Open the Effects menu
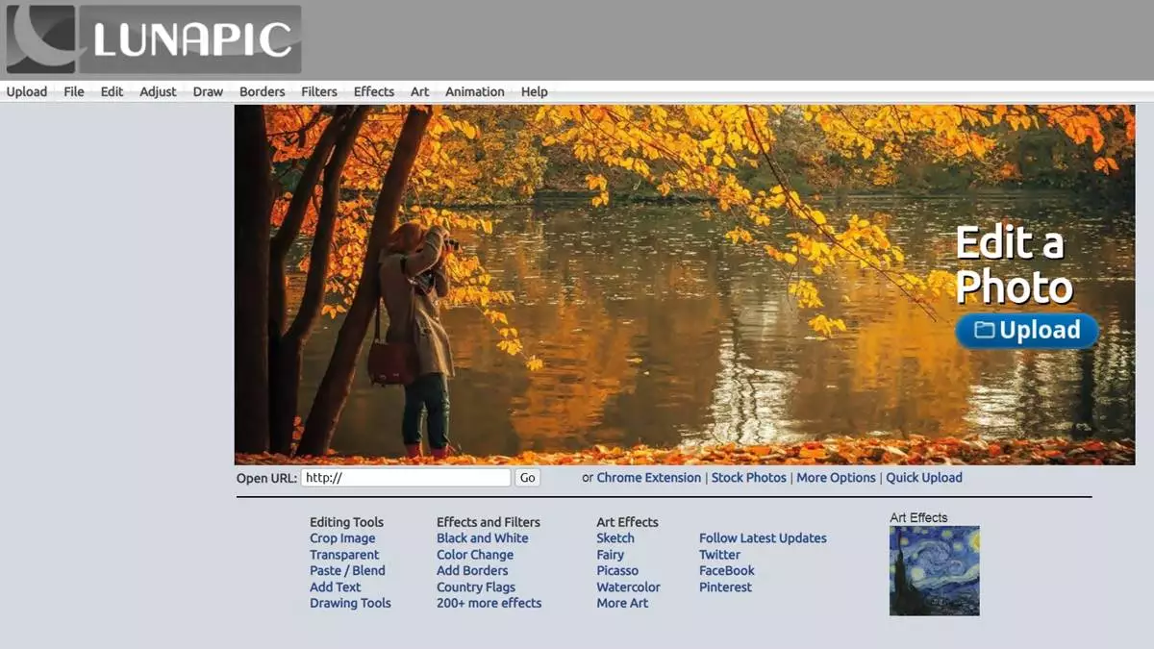Image resolution: width=1154 pixels, height=649 pixels. 374,92
